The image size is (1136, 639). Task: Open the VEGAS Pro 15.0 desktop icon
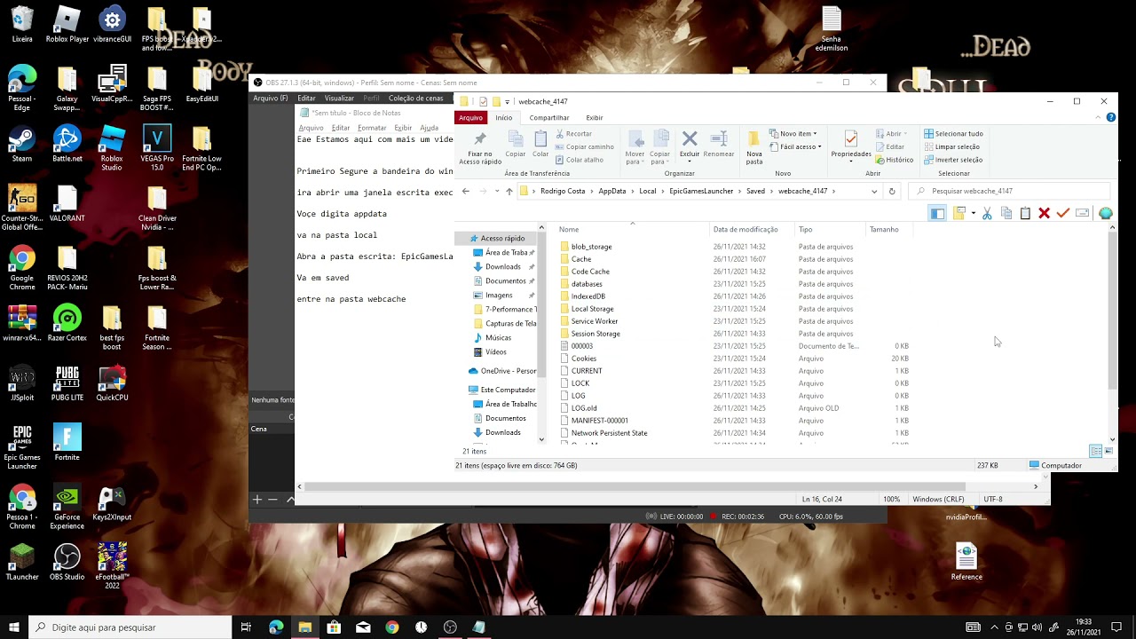[157, 149]
